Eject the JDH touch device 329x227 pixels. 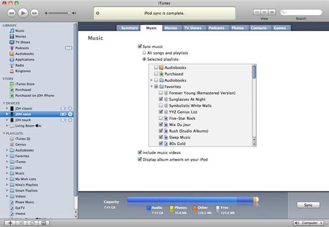tap(70, 120)
